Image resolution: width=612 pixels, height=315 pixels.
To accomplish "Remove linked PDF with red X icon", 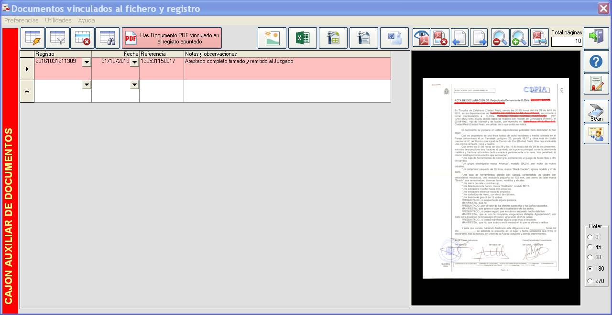I will (440, 38).
